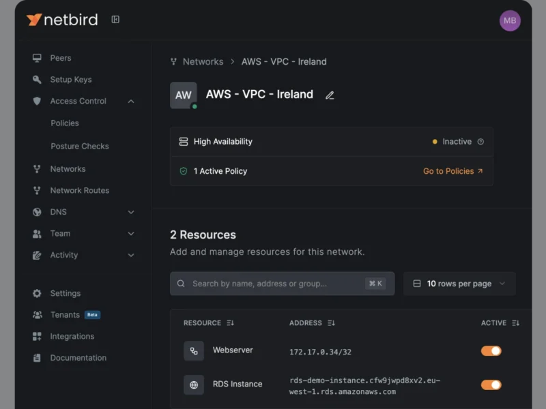Screen dimensions: 546x409
Task: Navigate to Networks in the sidebar
Action: pyautogui.click(x=68, y=169)
